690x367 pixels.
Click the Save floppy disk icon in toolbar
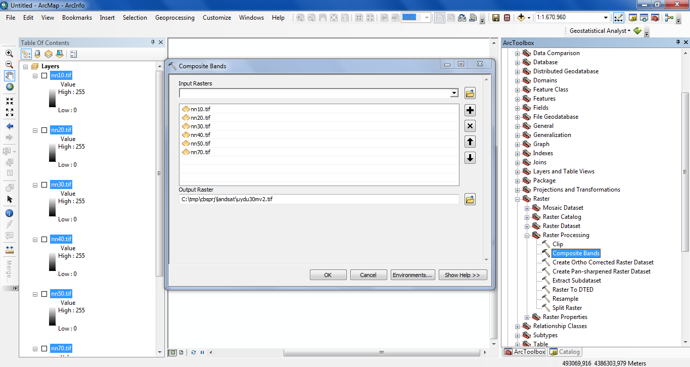coord(496,18)
